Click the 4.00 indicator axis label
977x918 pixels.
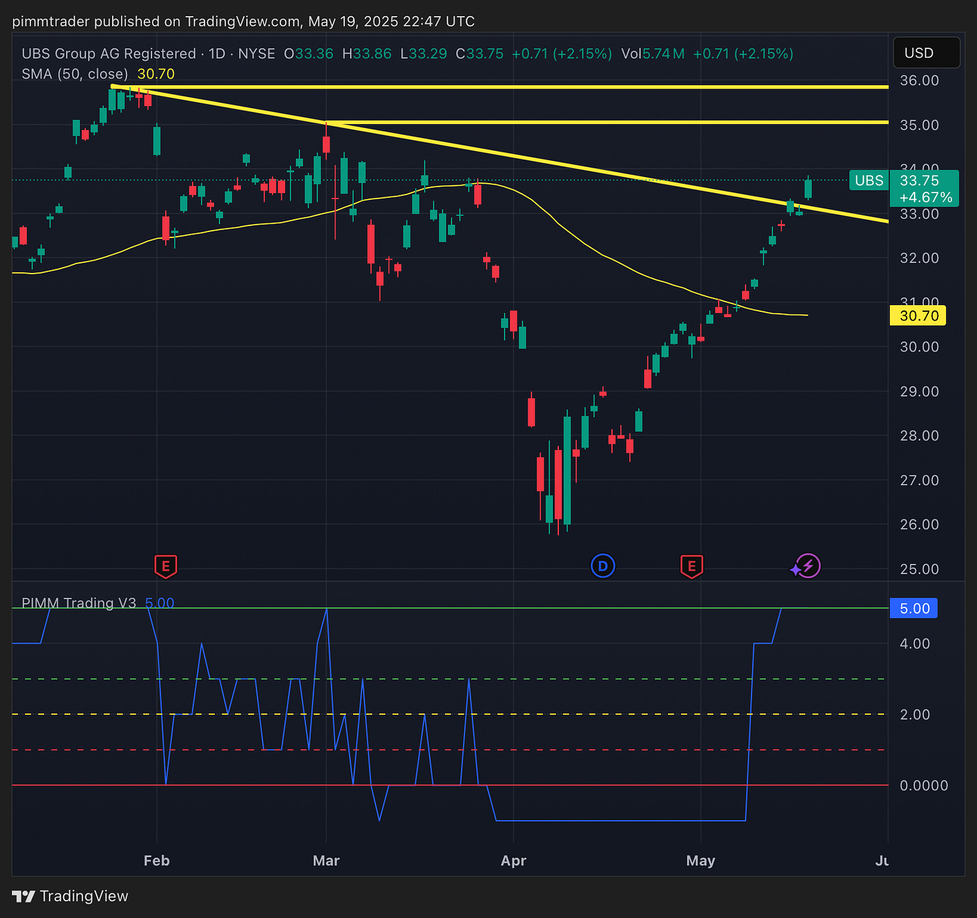(915, 644)
